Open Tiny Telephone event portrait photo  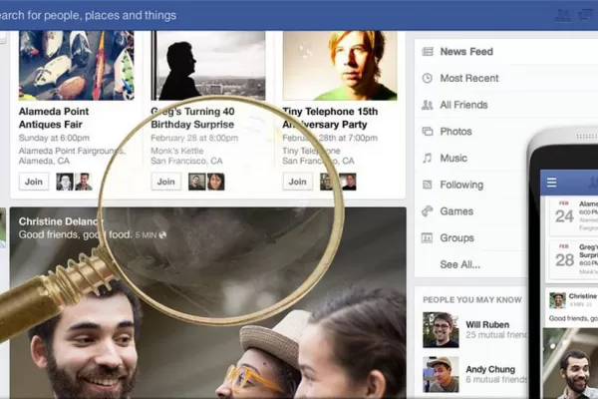[340, 65]
